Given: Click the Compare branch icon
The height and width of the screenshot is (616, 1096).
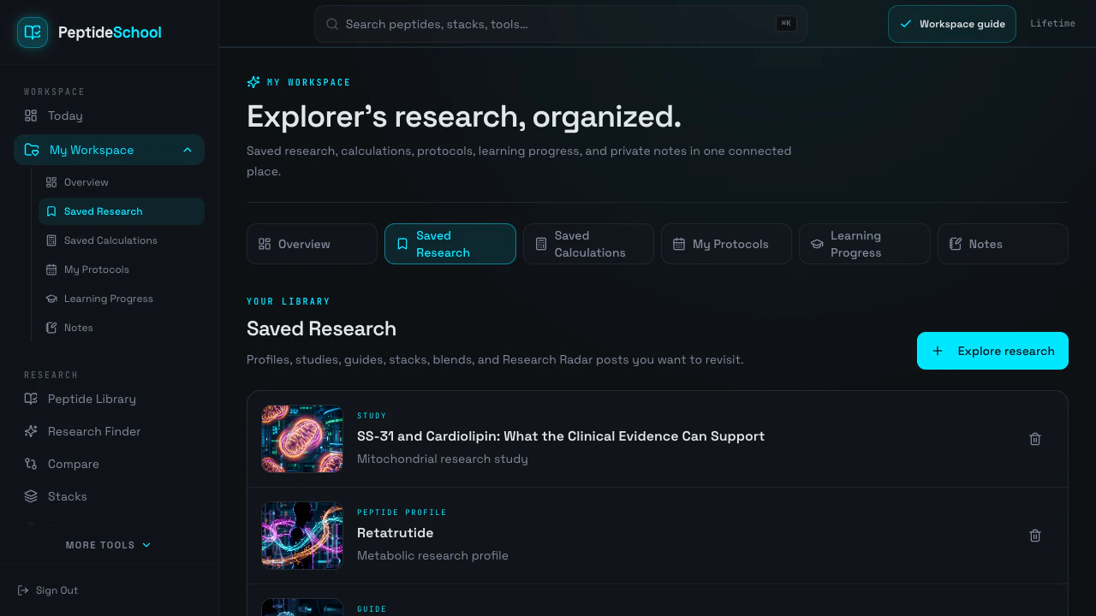Looking at the screenshot, I should tap(31, 464).
